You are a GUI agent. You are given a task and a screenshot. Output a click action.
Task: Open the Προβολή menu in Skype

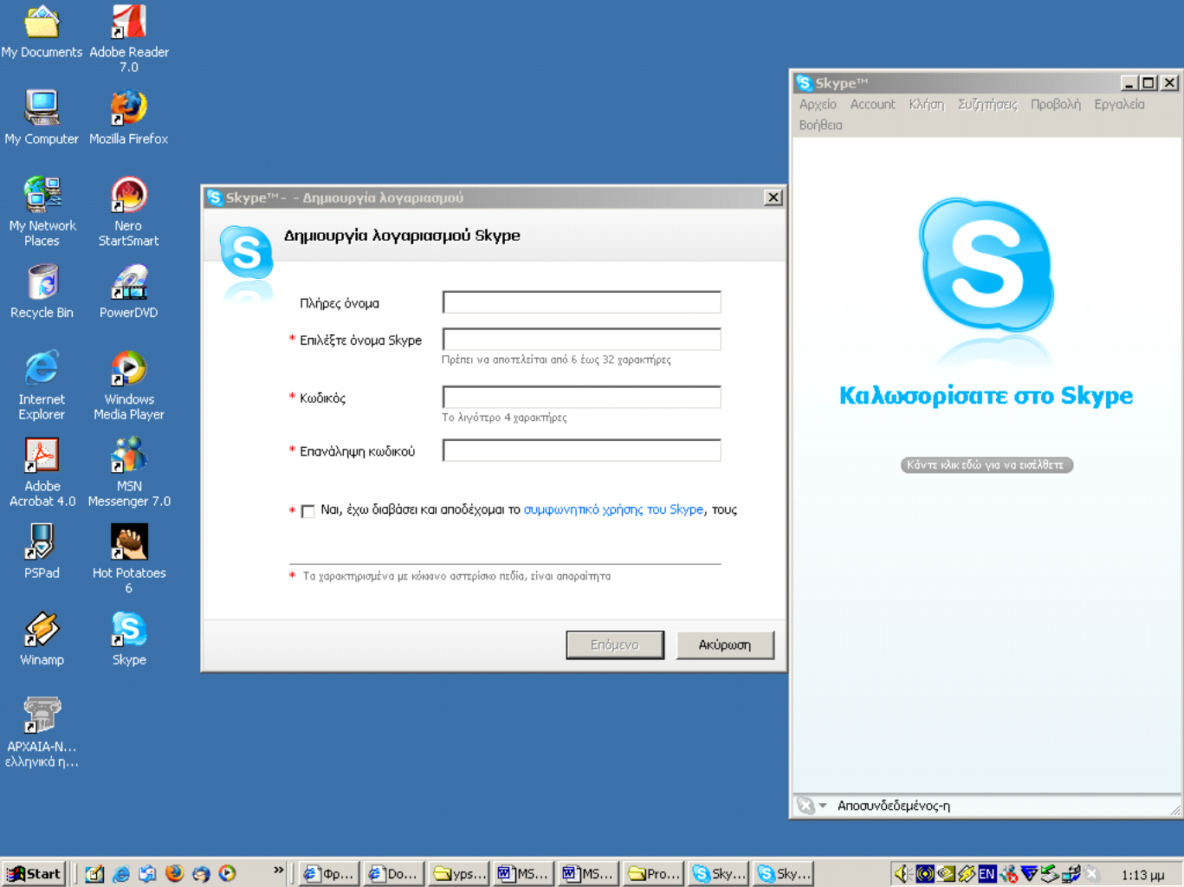pyautogui.click(x=1055, y=104)
